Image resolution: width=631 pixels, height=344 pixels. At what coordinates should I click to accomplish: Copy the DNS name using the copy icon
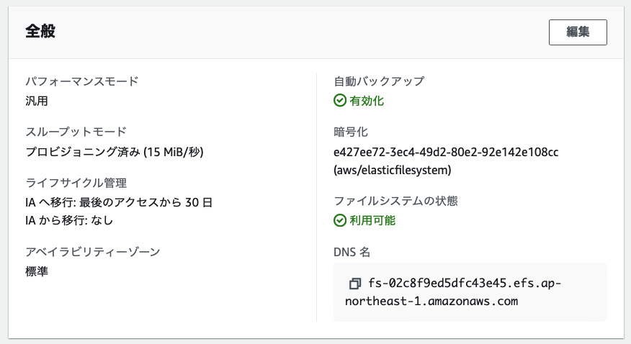tap(354, 284)
